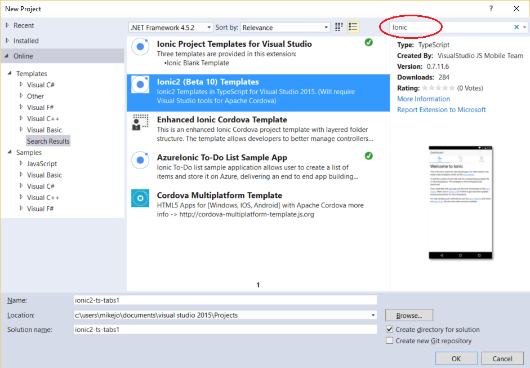Expand Visual Basic under Templates
Screen dimensions: 530x368
click(21, 129)
